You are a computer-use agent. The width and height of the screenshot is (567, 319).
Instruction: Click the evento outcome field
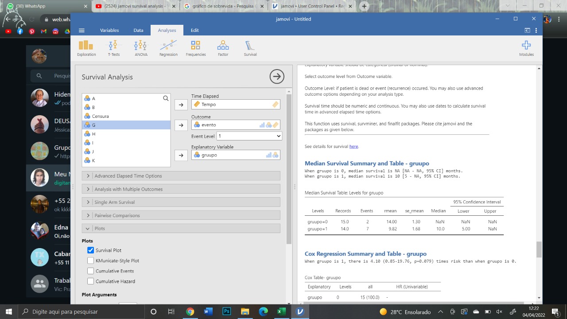236,125
